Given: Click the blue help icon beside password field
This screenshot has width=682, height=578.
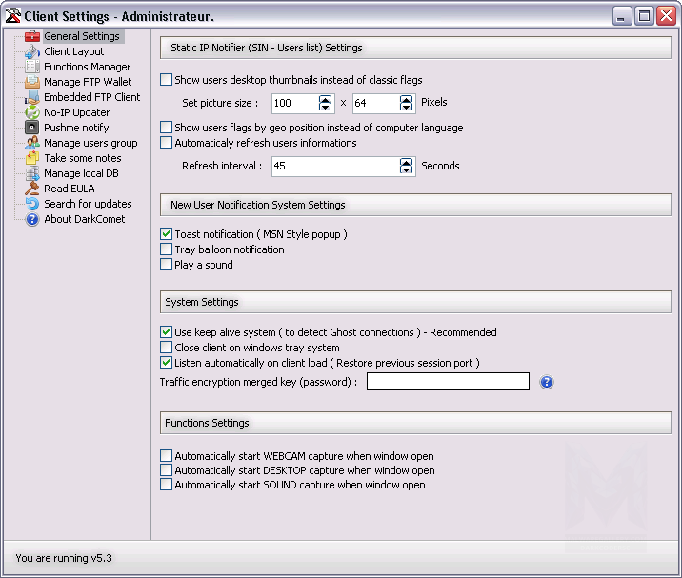Looking at the screenshot, I should [x=547, y=383].
